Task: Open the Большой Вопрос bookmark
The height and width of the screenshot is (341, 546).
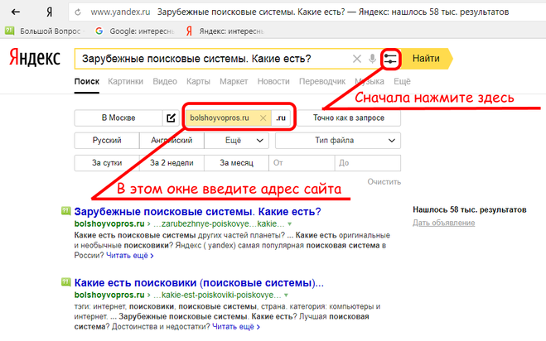Action: point(44,31)
